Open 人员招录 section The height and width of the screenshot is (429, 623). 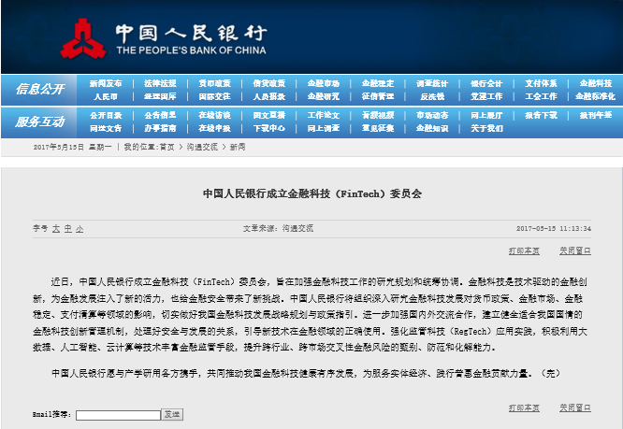(x=269, y=96)
